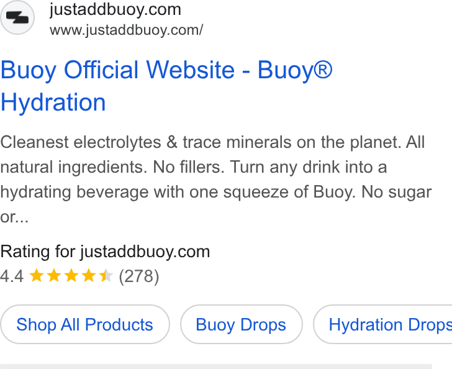Click the Rating for justaddbuoy.com label
Viewport: 452px width, 369px height.
pyautogui.click(x=105, y=252)
